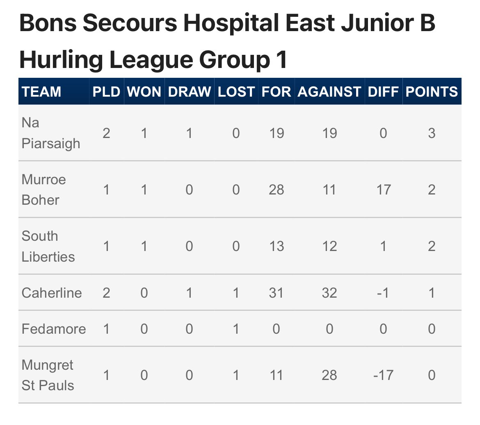Screen dimensions: 480x425
Task: Select the WON column header
Action: (x=144, y=92)
